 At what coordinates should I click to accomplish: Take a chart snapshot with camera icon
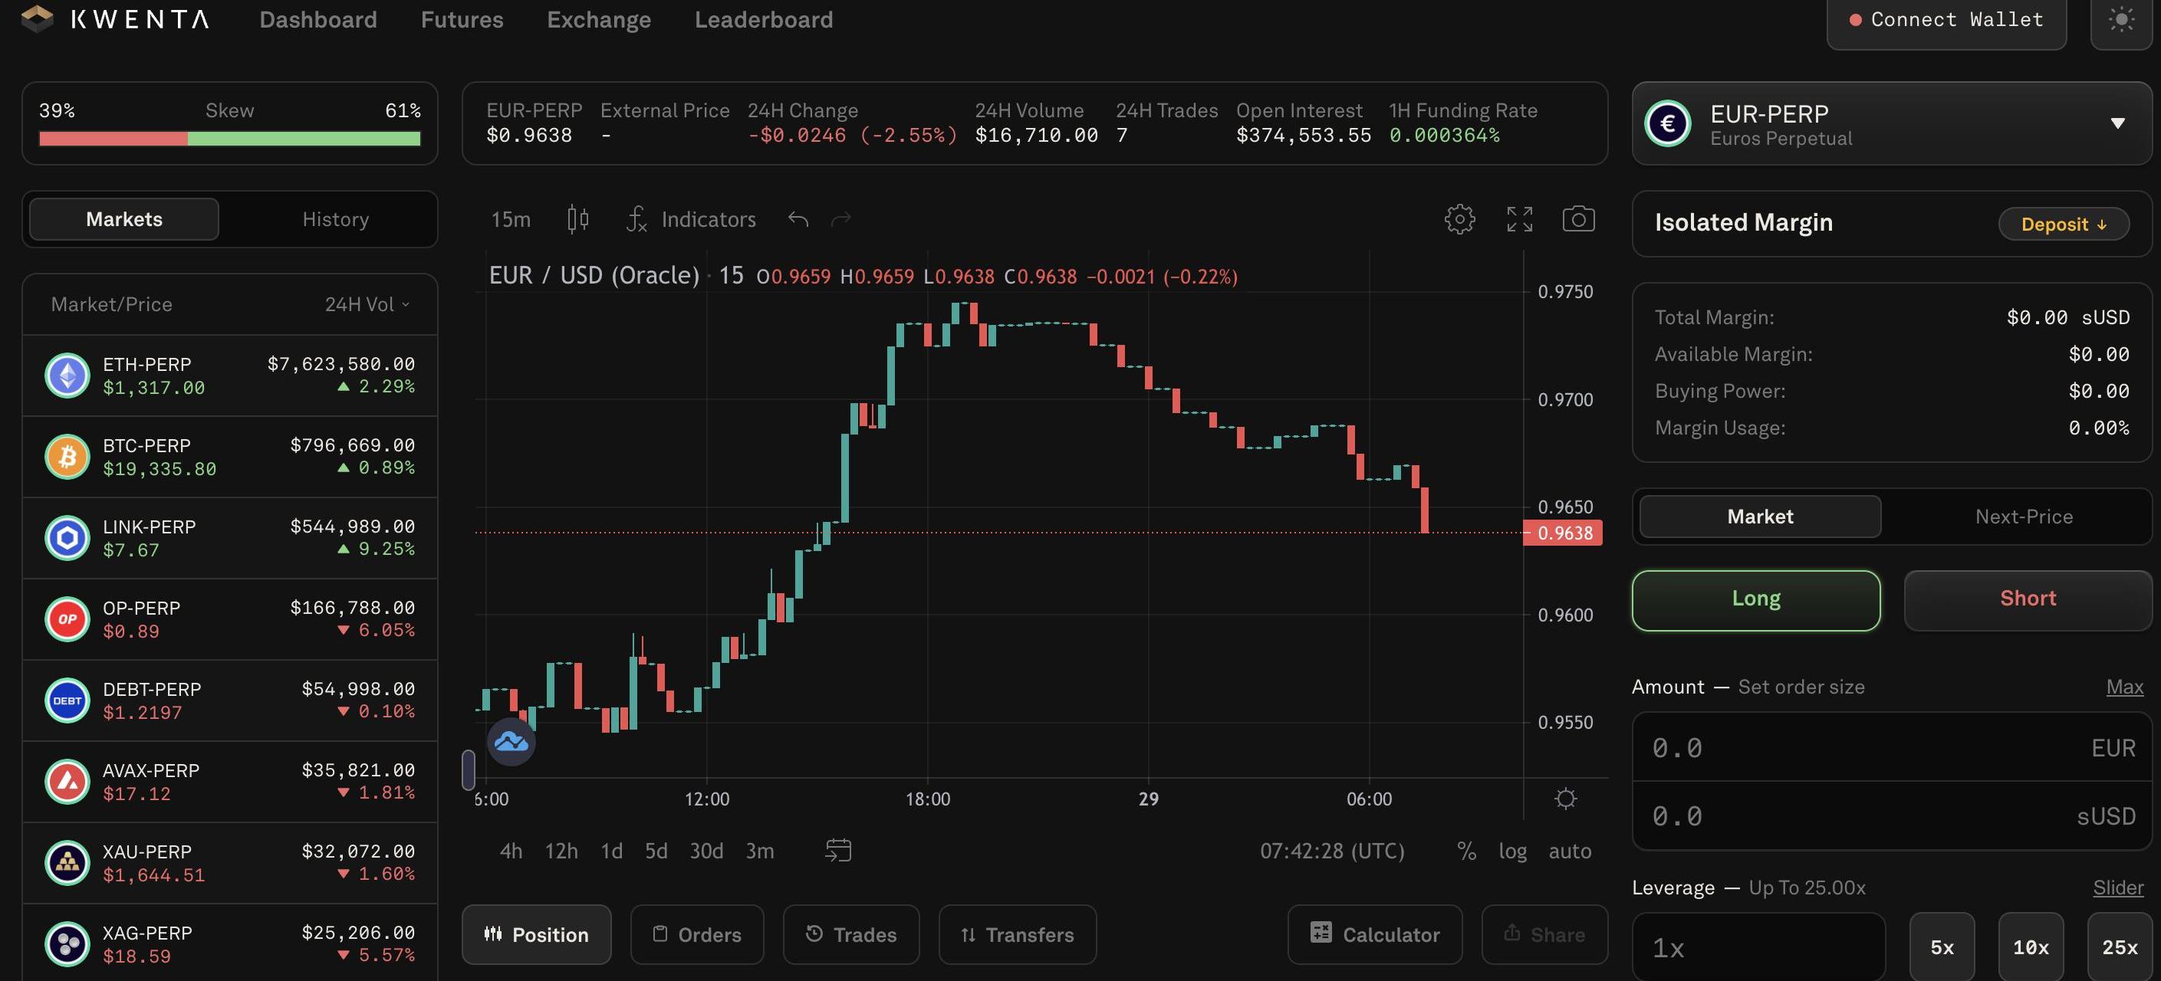[1578, 220]
